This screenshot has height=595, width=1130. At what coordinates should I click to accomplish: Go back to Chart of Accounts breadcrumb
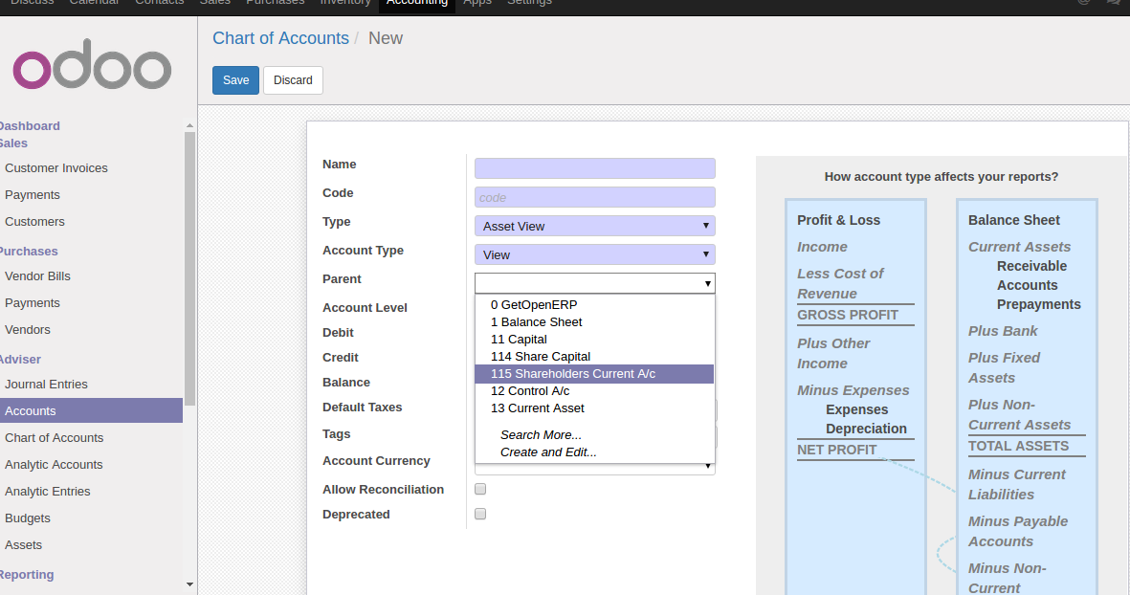(280, 38)
